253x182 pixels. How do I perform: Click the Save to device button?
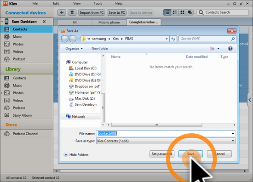coord(141,12)
